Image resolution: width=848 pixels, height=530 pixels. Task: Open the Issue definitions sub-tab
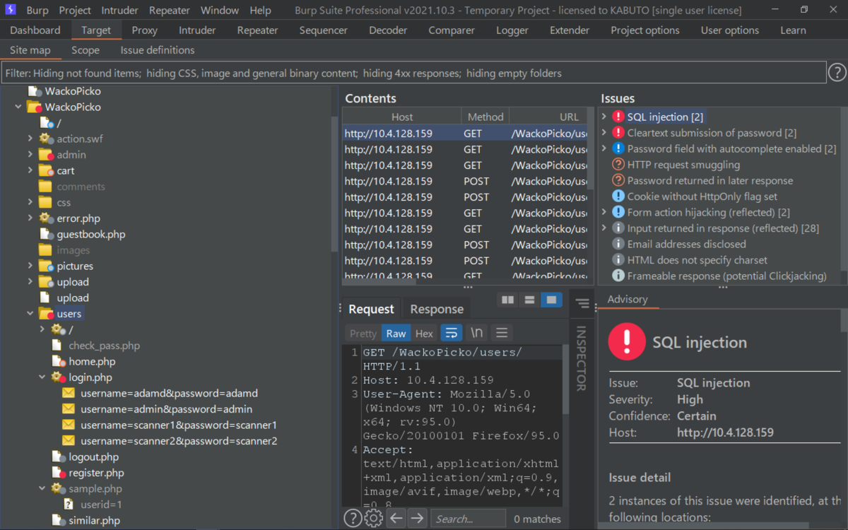tap(158, 50)
